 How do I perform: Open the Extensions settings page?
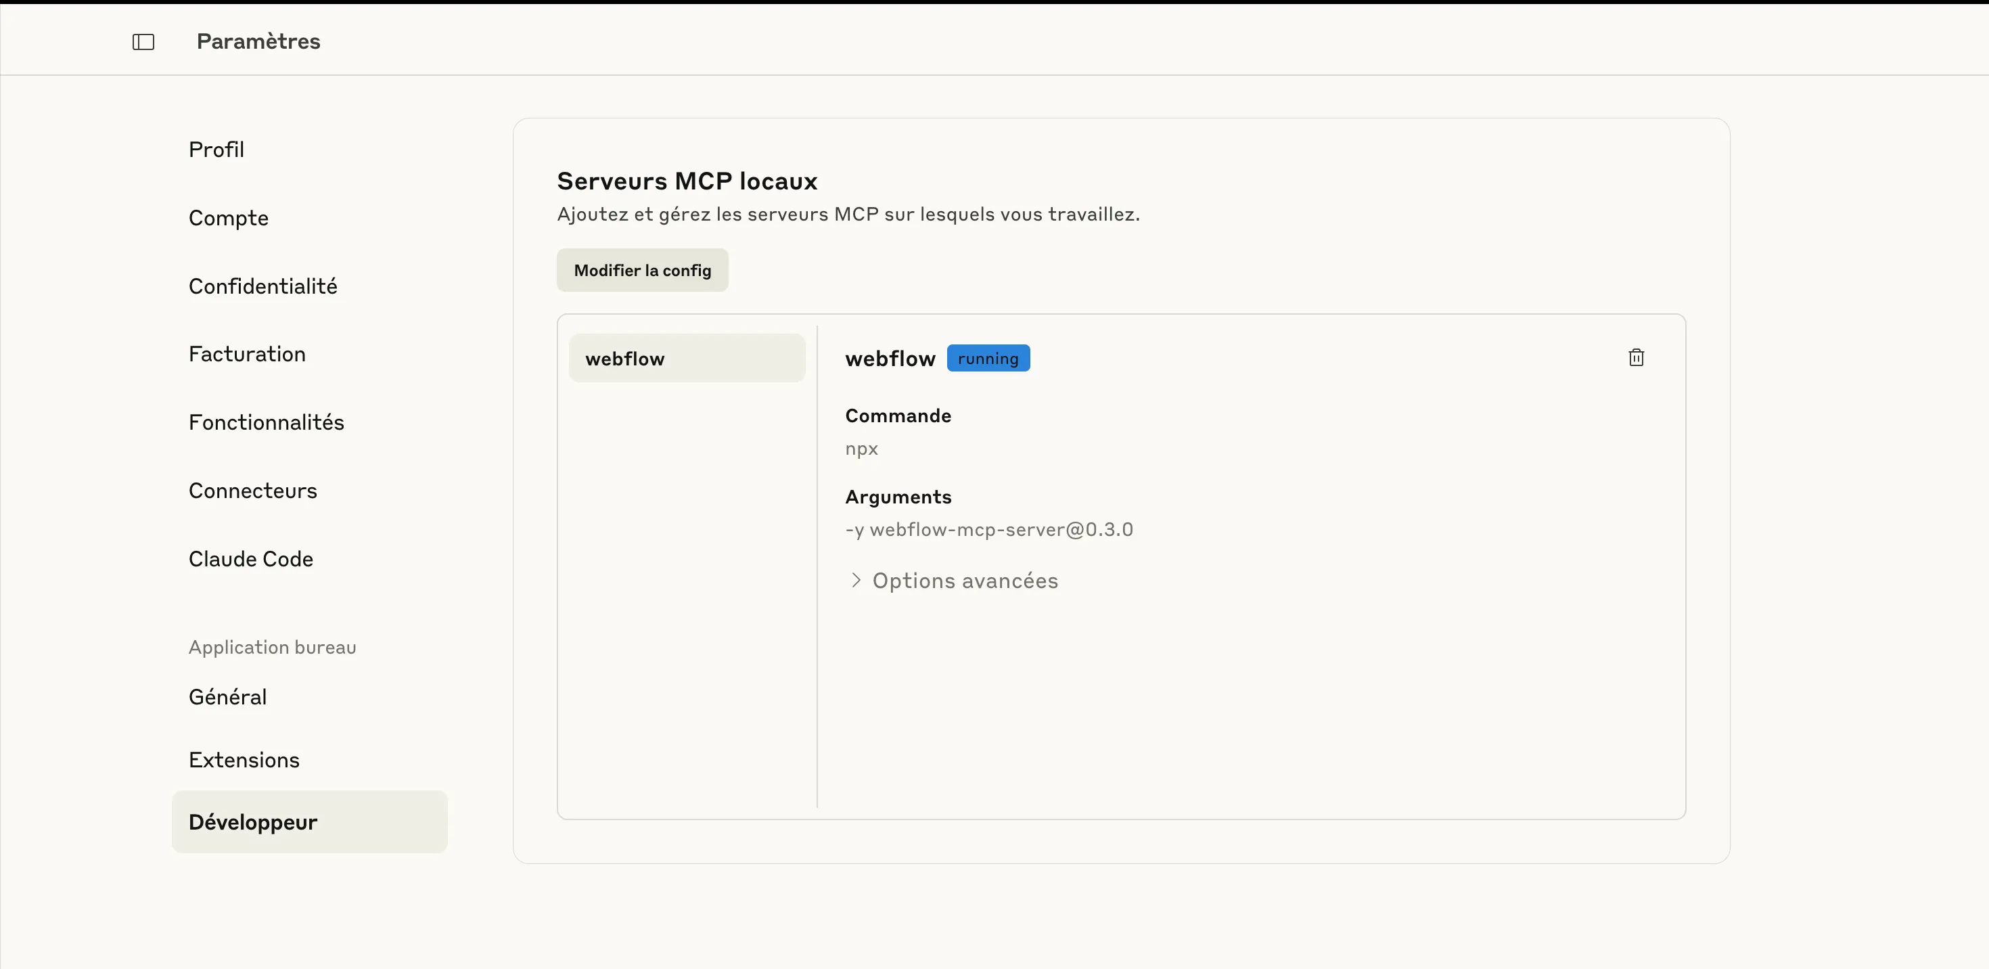click(x=244, y=761)
